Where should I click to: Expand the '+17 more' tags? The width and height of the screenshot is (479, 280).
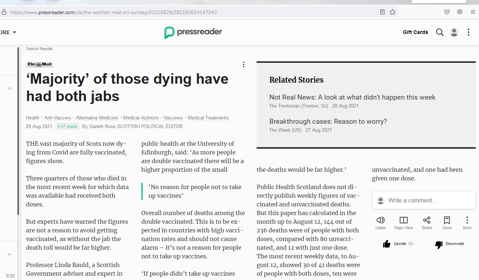click(x=67, y=126)
